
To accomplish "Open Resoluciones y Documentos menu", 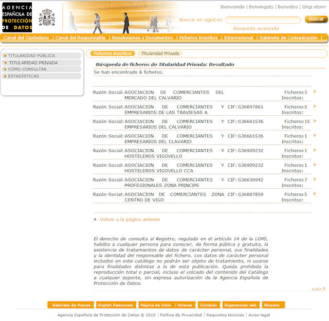I will (x=142, y=38).
